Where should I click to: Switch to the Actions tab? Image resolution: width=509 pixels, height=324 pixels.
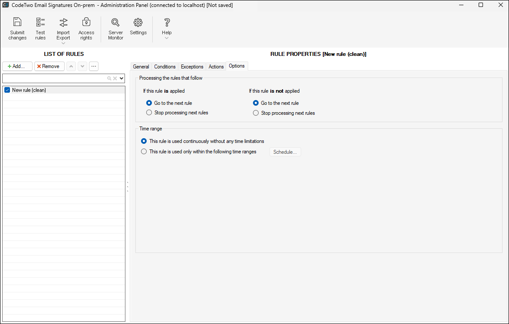[216, 67]
